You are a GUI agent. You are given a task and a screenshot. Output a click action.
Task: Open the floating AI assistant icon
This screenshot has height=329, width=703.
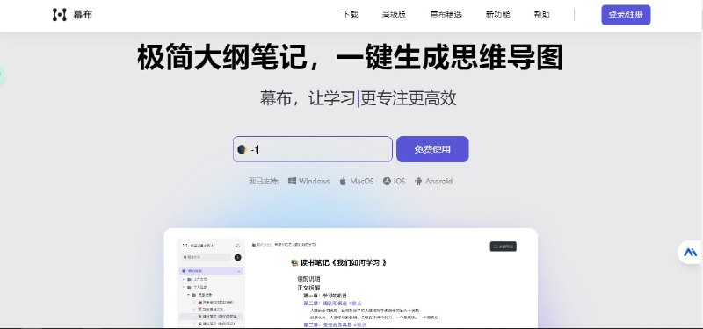click(x=690, y=252)
